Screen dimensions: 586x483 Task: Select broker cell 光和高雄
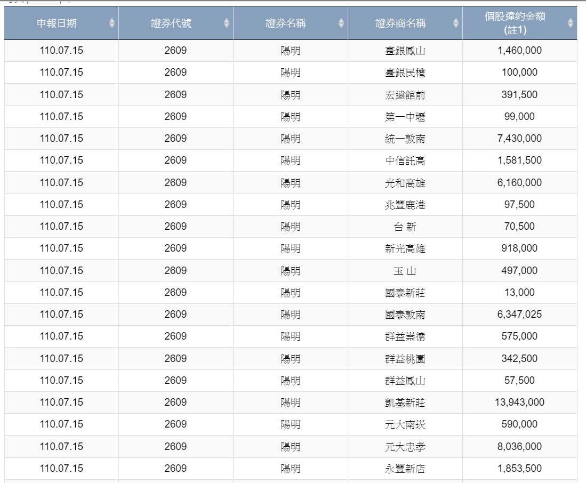405,183
